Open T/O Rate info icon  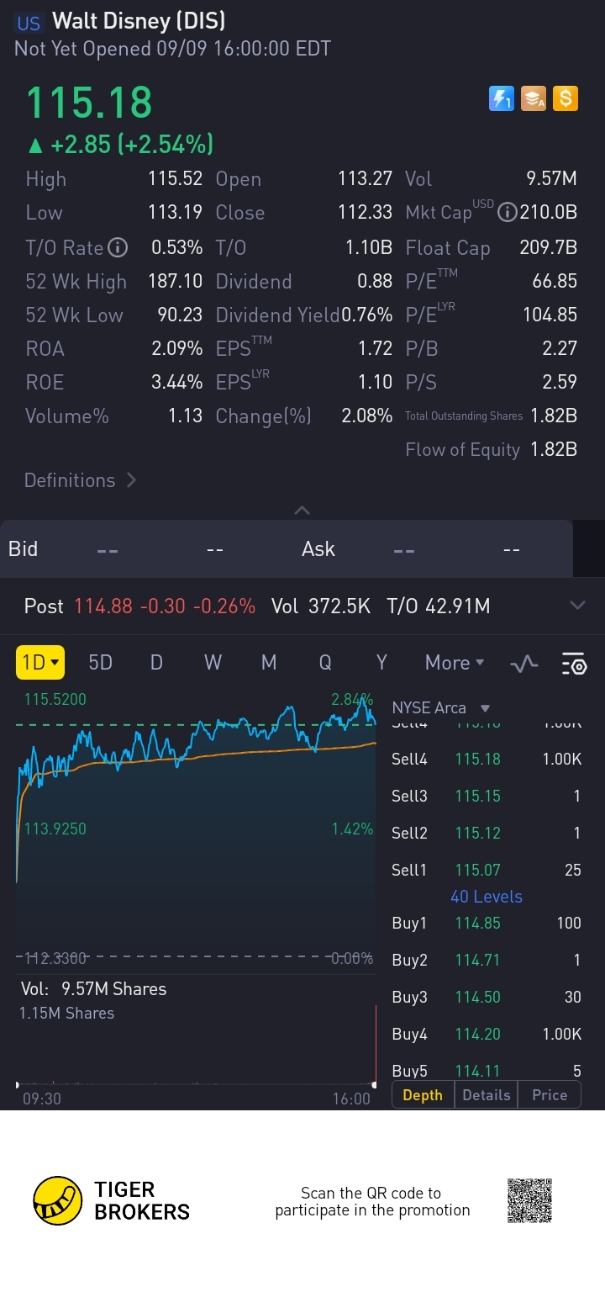pos(118,247)
